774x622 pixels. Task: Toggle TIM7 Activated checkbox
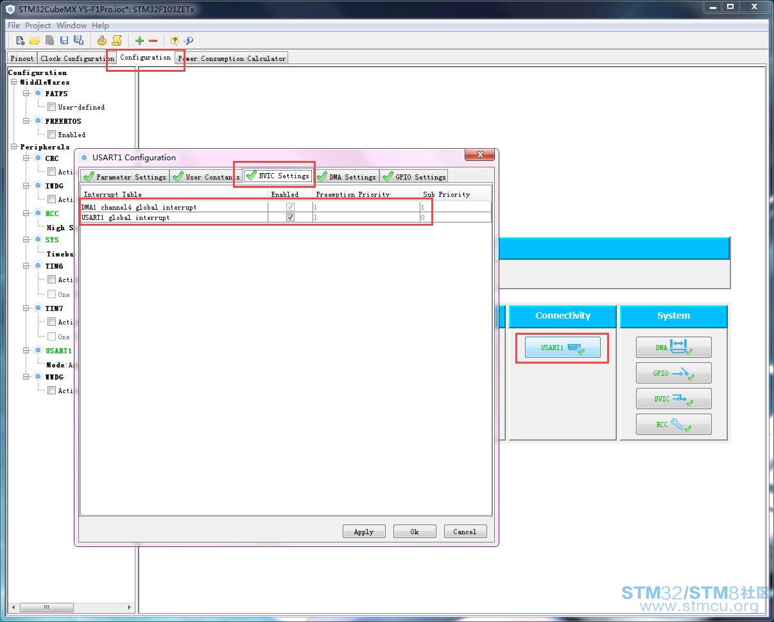(x=52, y=322)
